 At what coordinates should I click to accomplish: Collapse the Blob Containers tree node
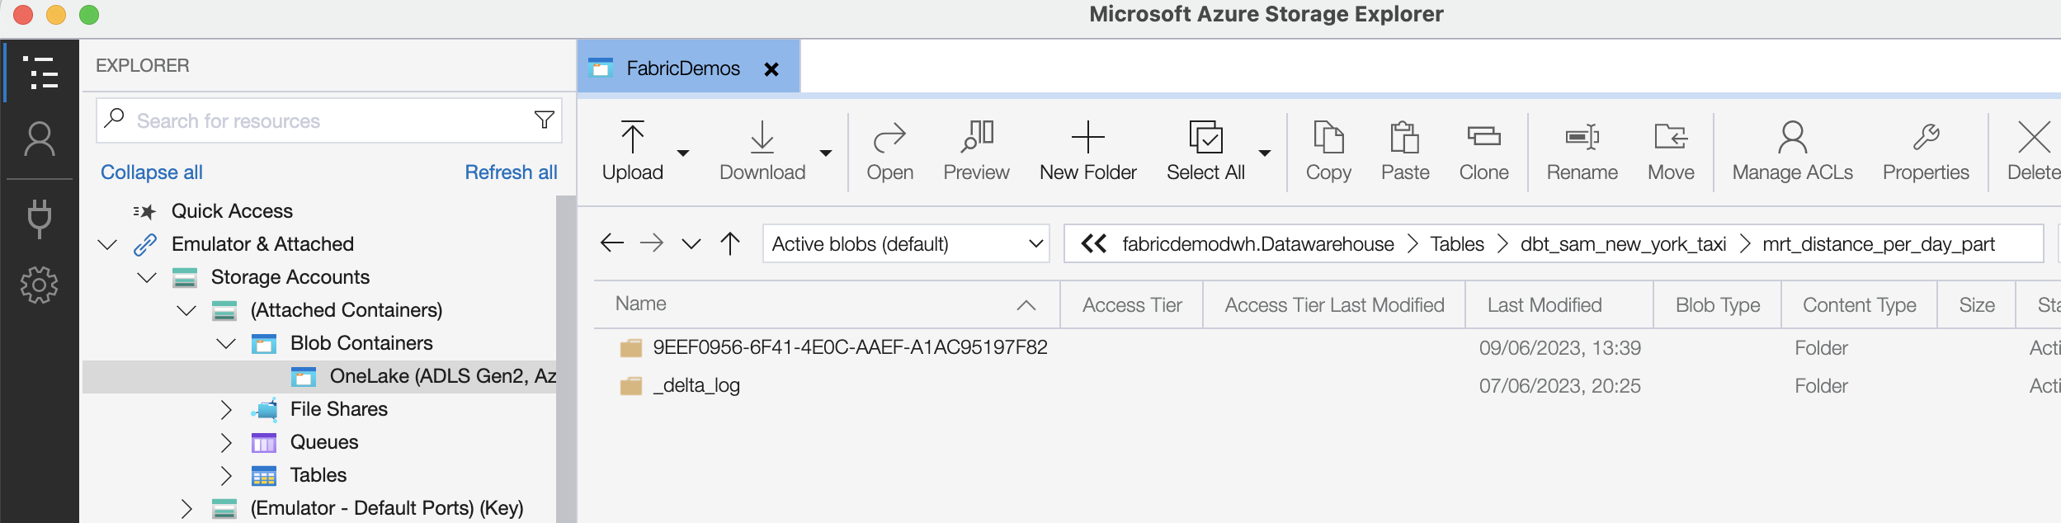226,343
